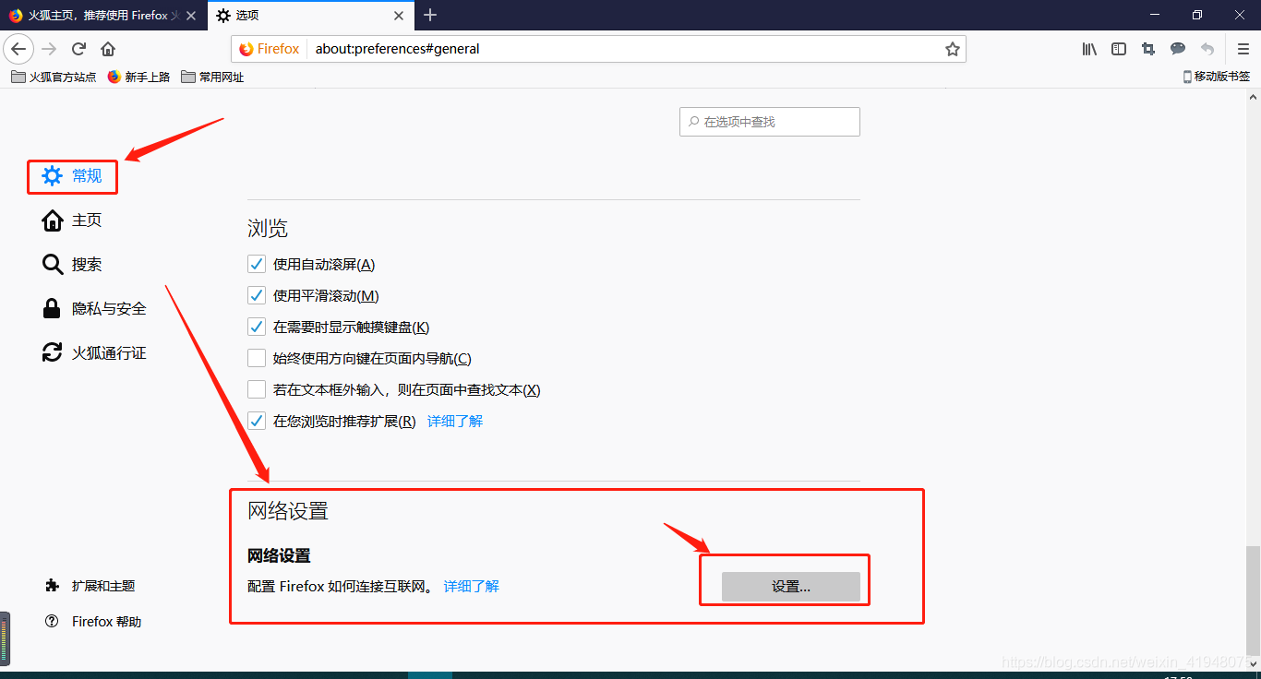The image size is (1261, 679).
Task: Enable 始终使用方向键在页面内导航
Action: point(256,358)
